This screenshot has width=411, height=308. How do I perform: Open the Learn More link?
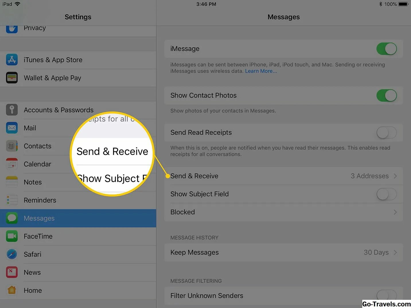[x=261, y=71]
